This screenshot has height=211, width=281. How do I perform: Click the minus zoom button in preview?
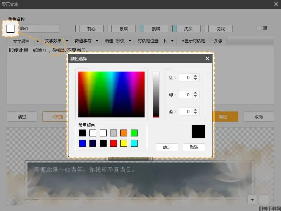(x=264, y=200)
